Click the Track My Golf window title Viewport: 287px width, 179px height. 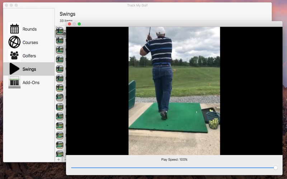(x=137, y=5)
